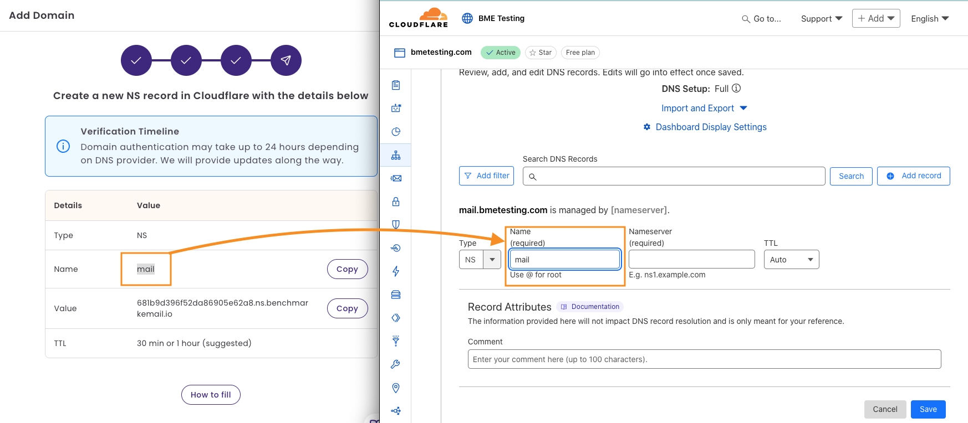Click the BME Testing account name
Screen dimensions: 968x423
(x=501, y=18)
